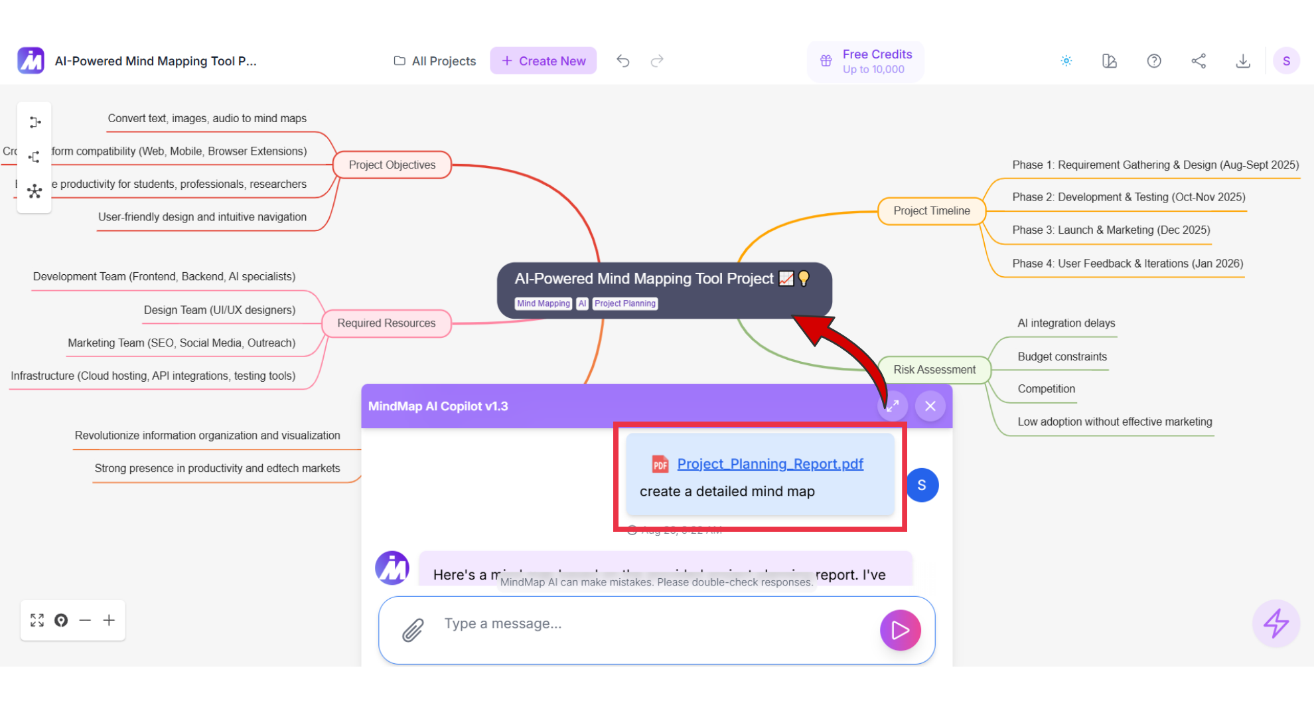Close the MindMap AI Copilot panel
1314x717 pixels.
point(930,406)
